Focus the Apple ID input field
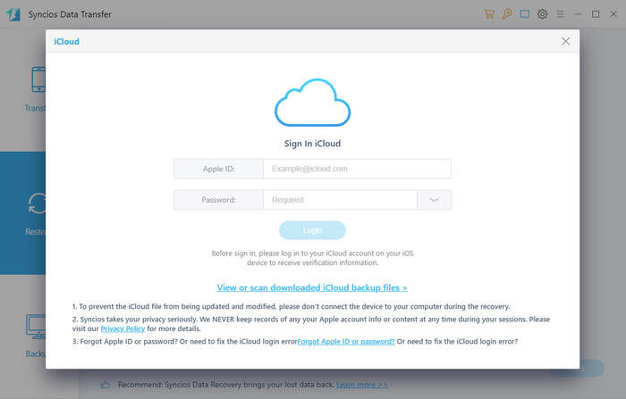 tap(358, 169)
